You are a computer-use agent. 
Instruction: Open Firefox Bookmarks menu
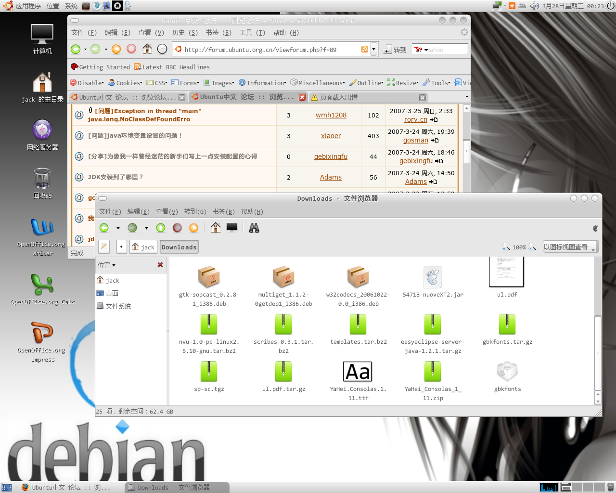click(218, 32)
